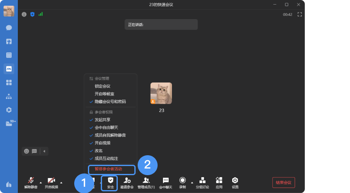Expand recording options arrow beside 录制
This screenshot has width=350, height=193.
click(x=192, y=182)
